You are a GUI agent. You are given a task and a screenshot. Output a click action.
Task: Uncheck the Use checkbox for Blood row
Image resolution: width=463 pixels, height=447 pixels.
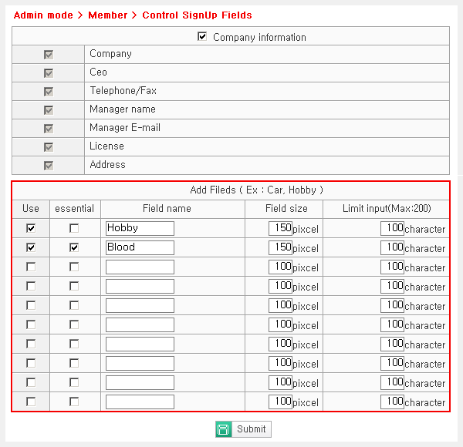coord(31,247)
